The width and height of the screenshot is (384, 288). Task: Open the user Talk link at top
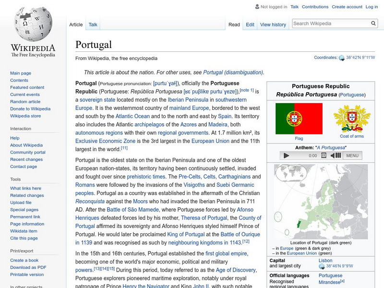294,7
